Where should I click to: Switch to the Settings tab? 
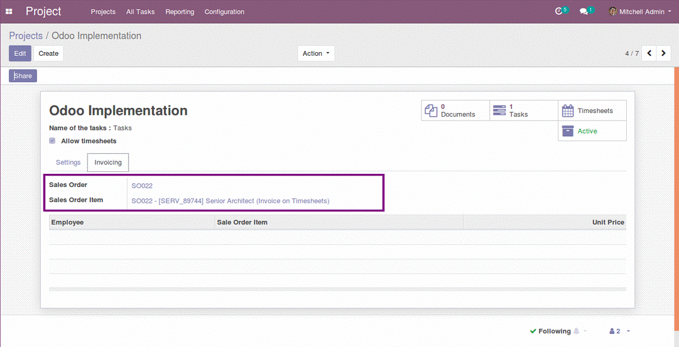[x=68, y=163]
